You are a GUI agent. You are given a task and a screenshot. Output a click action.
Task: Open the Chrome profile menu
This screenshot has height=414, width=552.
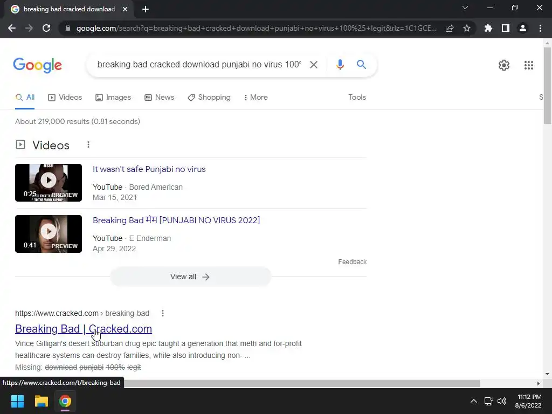click(523, 28)
